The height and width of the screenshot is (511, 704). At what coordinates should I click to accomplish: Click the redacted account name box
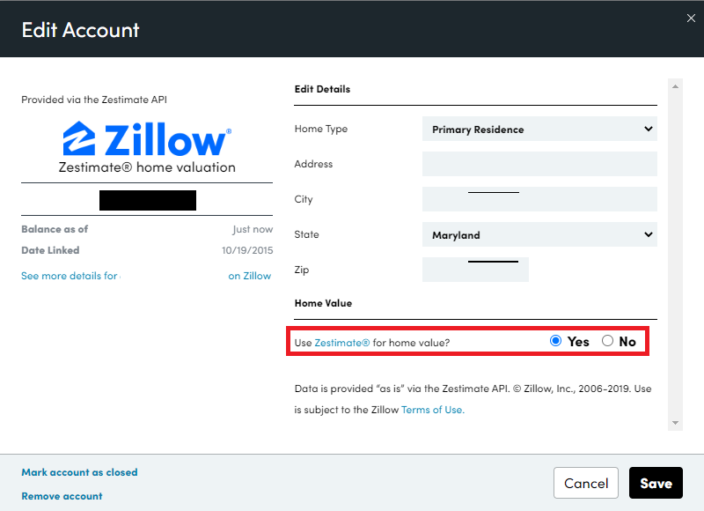(x=148, y=200)
